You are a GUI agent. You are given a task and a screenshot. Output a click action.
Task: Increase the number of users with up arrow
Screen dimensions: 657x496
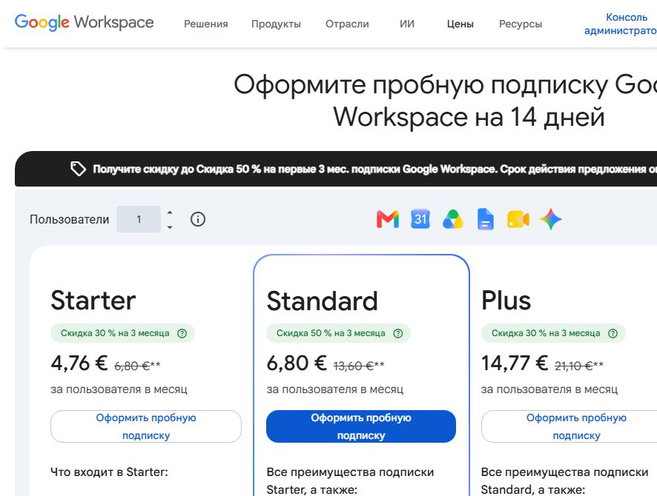(x=170, y=212)
